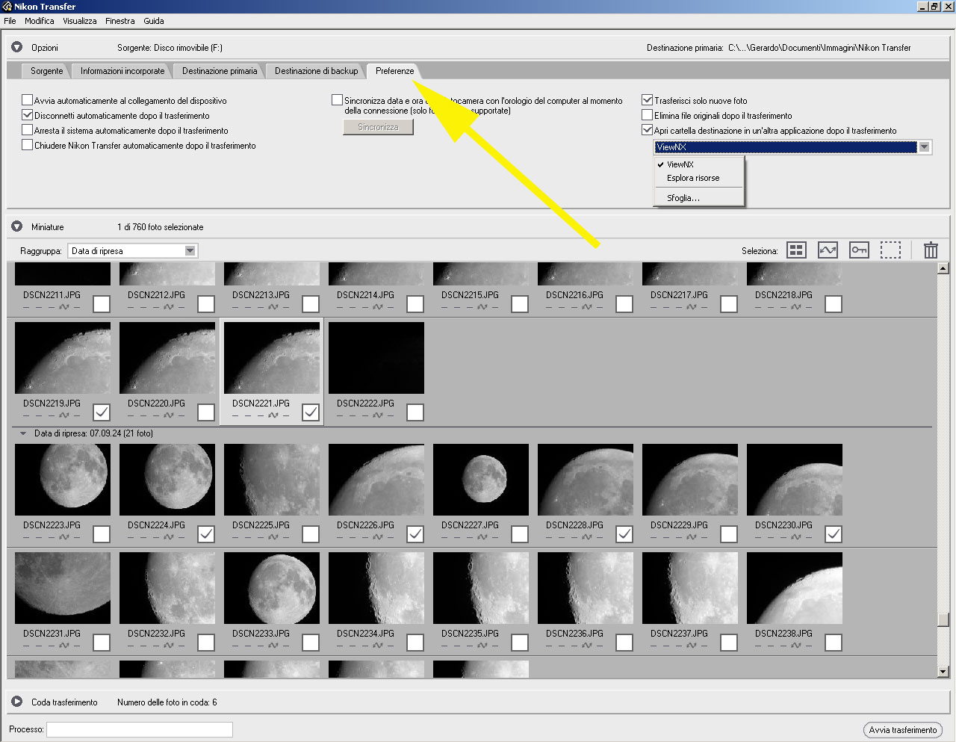Uncheck the DSCN2219.JPG transfer checkbox
The image size is (956, 742).
click(x=102, y=412)
